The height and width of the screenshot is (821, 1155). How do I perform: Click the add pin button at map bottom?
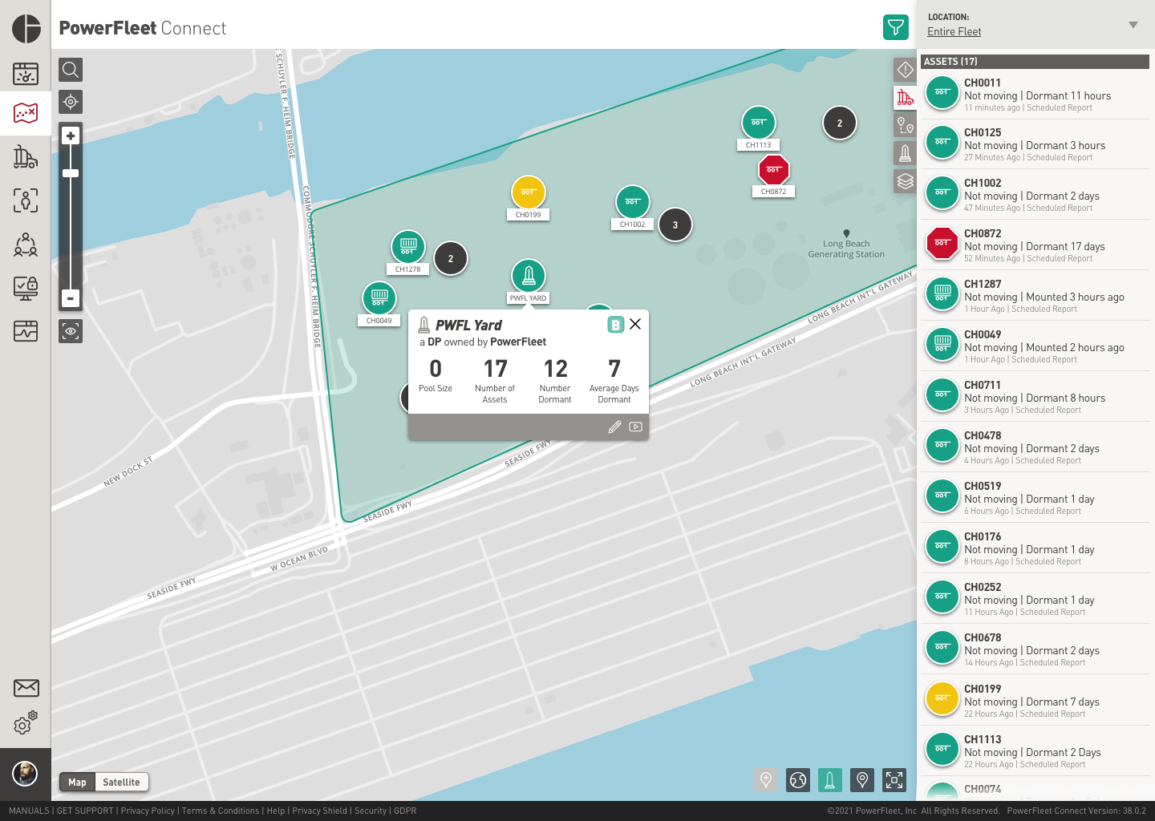pyautogui.click(x=766, y=779)
